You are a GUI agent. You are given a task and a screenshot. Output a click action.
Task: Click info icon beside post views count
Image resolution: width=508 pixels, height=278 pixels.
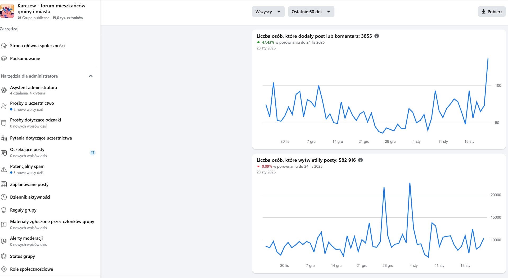coord(360,160)
